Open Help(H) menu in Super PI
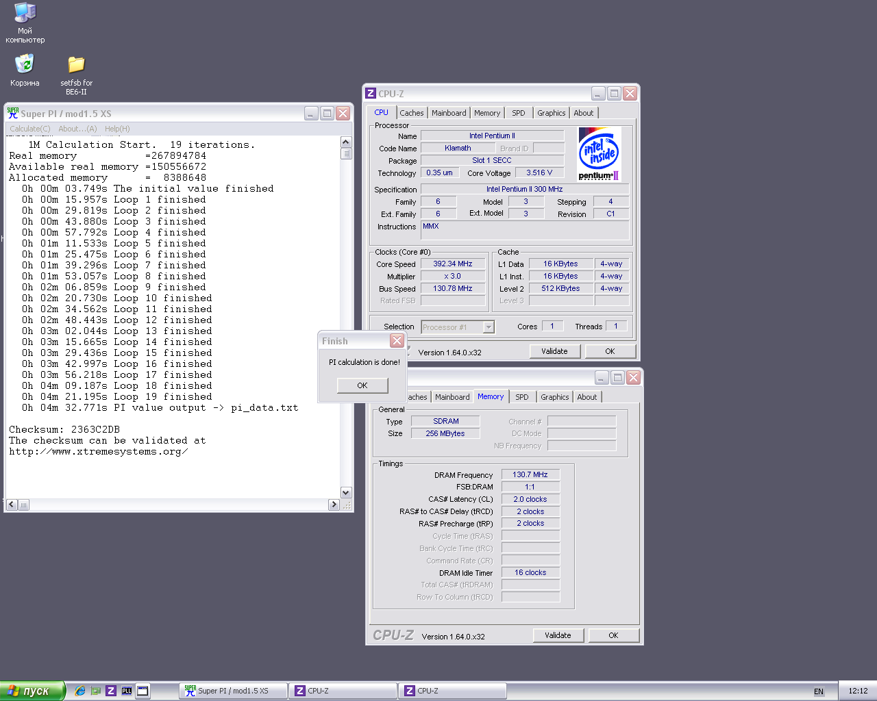 (117, 129)
